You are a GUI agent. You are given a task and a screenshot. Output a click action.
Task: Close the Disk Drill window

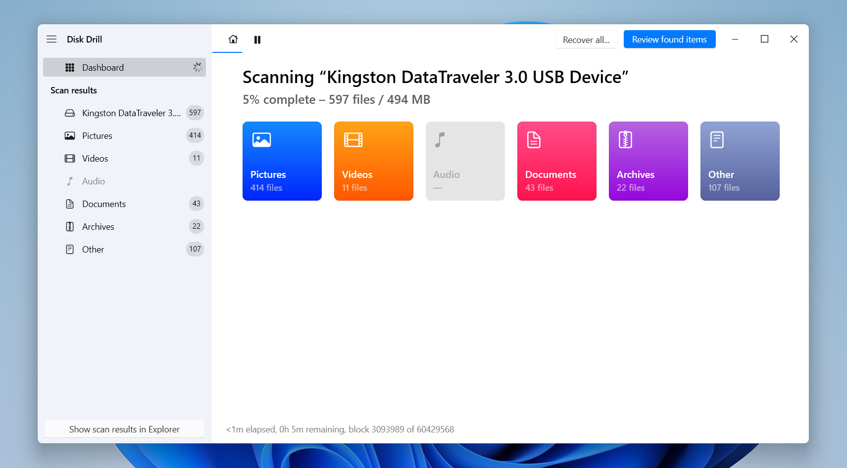coord(794,39)
